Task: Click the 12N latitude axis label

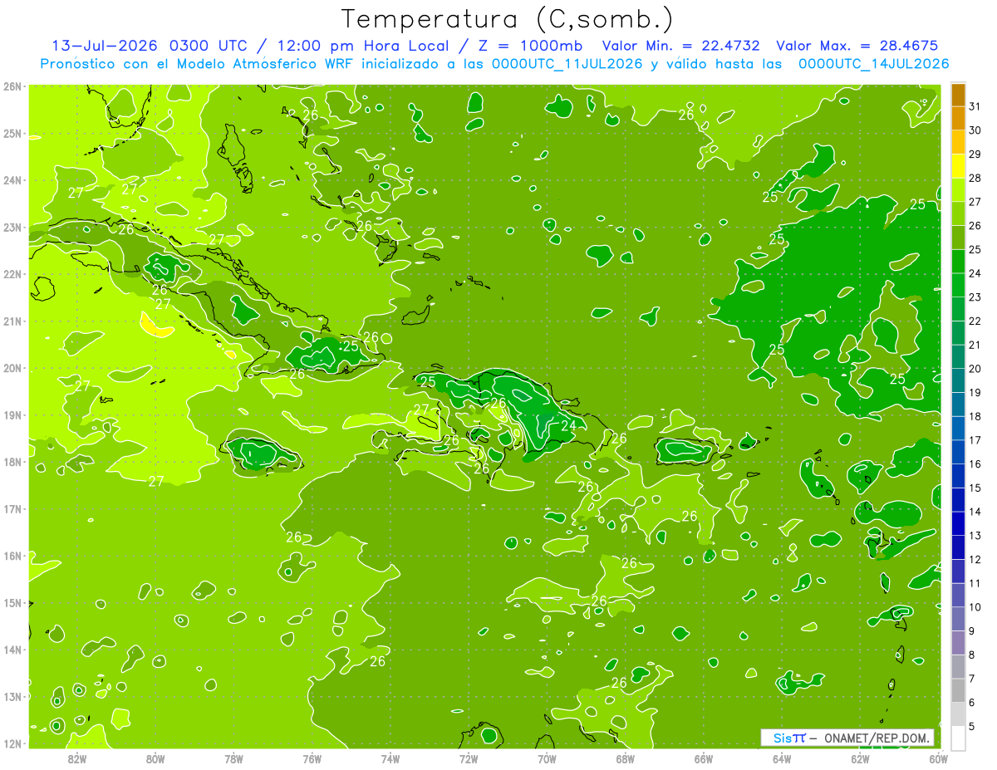Action: click(x=12, y=743)
